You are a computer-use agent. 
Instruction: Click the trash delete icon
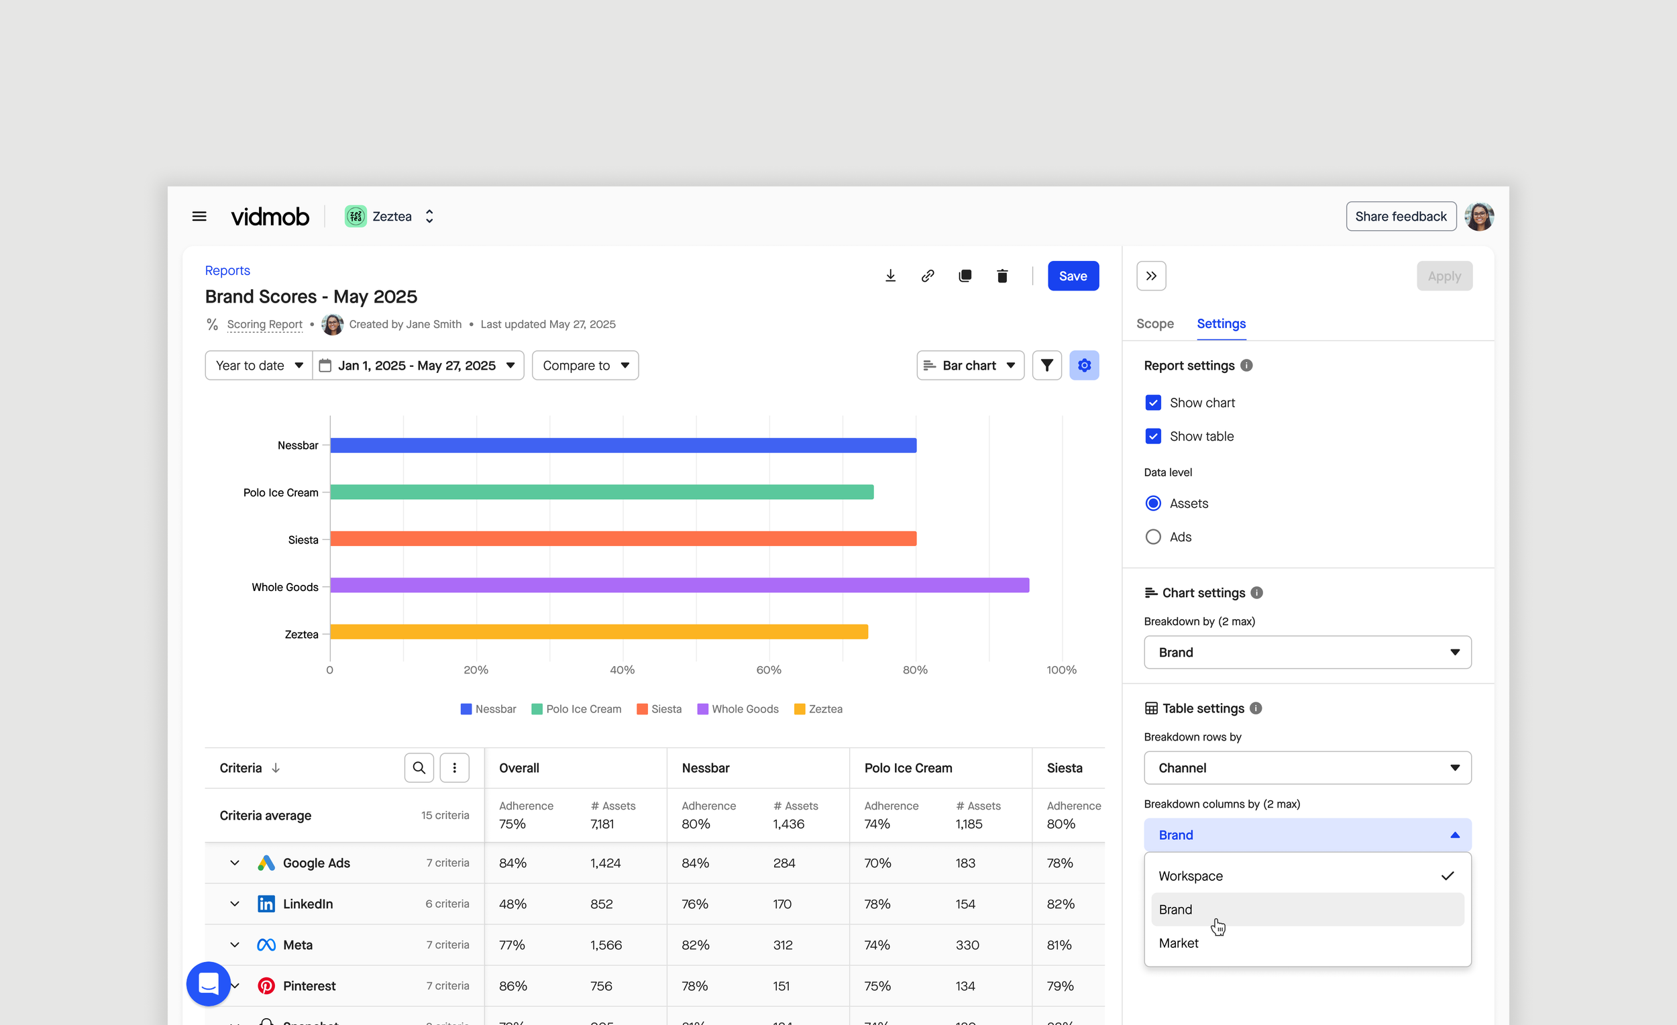[x=1002, y=276]
